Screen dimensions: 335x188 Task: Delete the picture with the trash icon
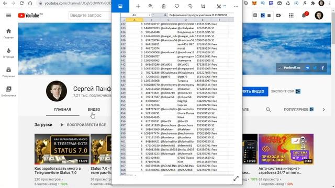[x=164, y=6]
